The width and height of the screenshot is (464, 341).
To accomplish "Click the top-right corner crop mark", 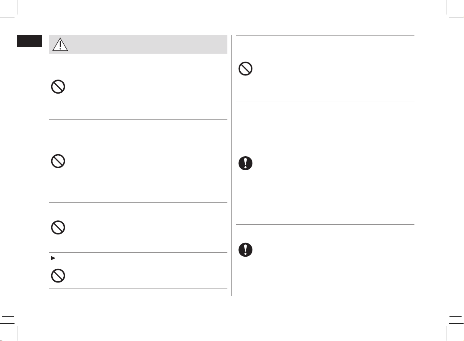I will pos(452,12).
